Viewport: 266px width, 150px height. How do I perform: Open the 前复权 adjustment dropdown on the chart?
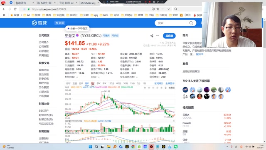pyautogui.click(x=172, y=88)
